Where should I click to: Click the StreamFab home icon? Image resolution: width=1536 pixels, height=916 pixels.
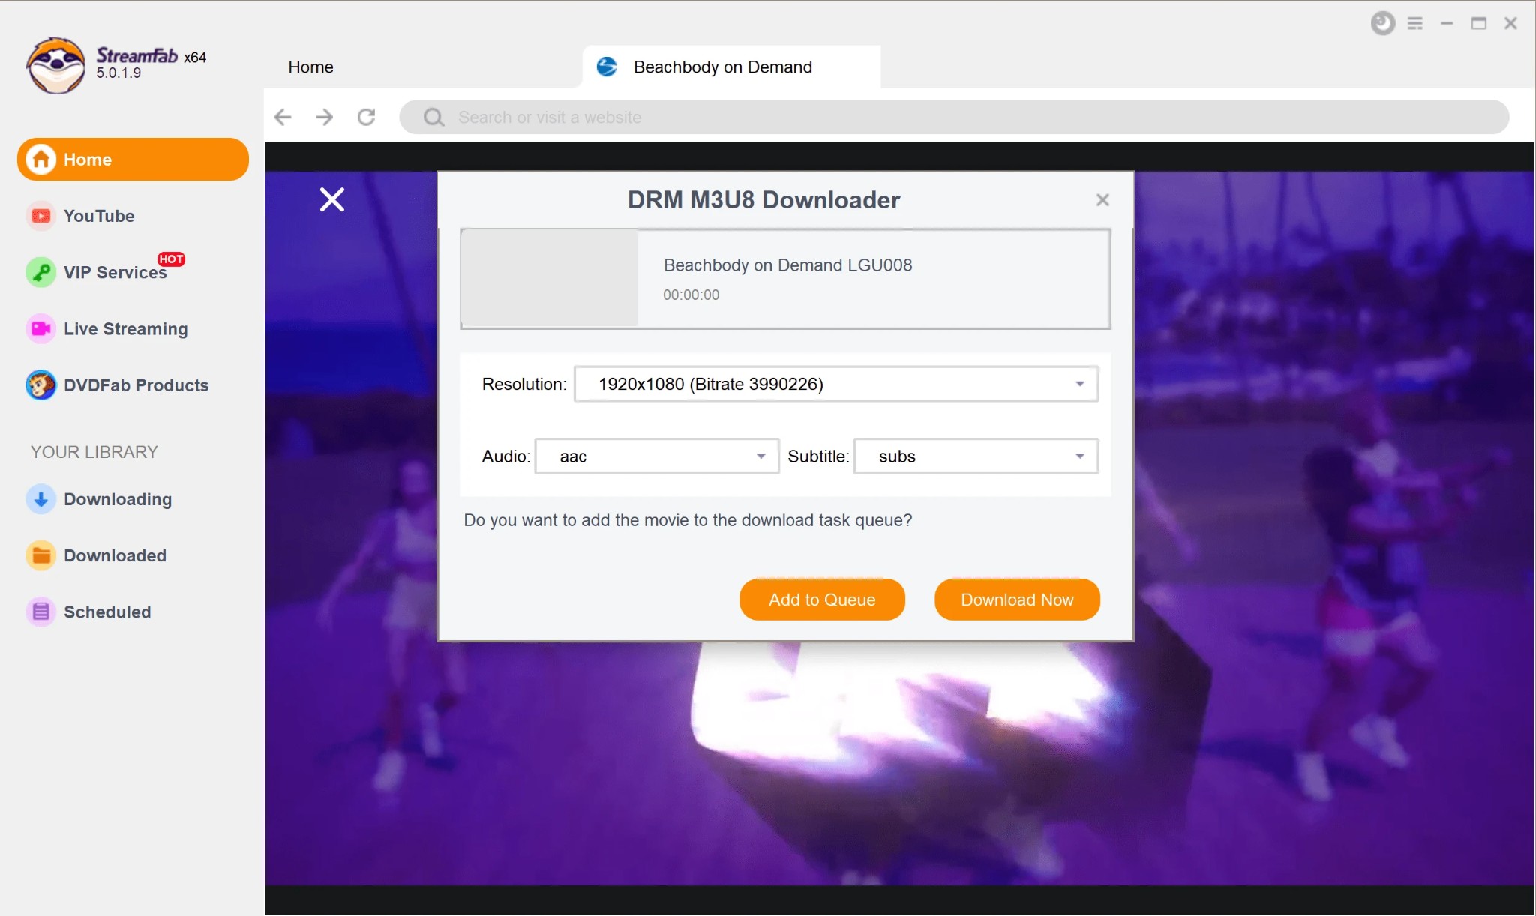coord(40,158)
